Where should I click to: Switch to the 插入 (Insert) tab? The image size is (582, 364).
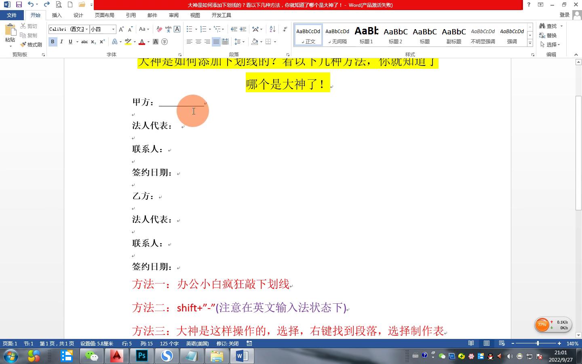pyautogui.click(x=57, y=15)
